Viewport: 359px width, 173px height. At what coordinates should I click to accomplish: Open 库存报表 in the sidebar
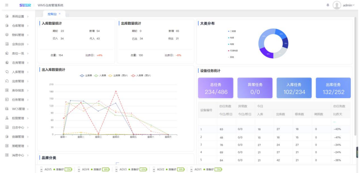(18, 90)
